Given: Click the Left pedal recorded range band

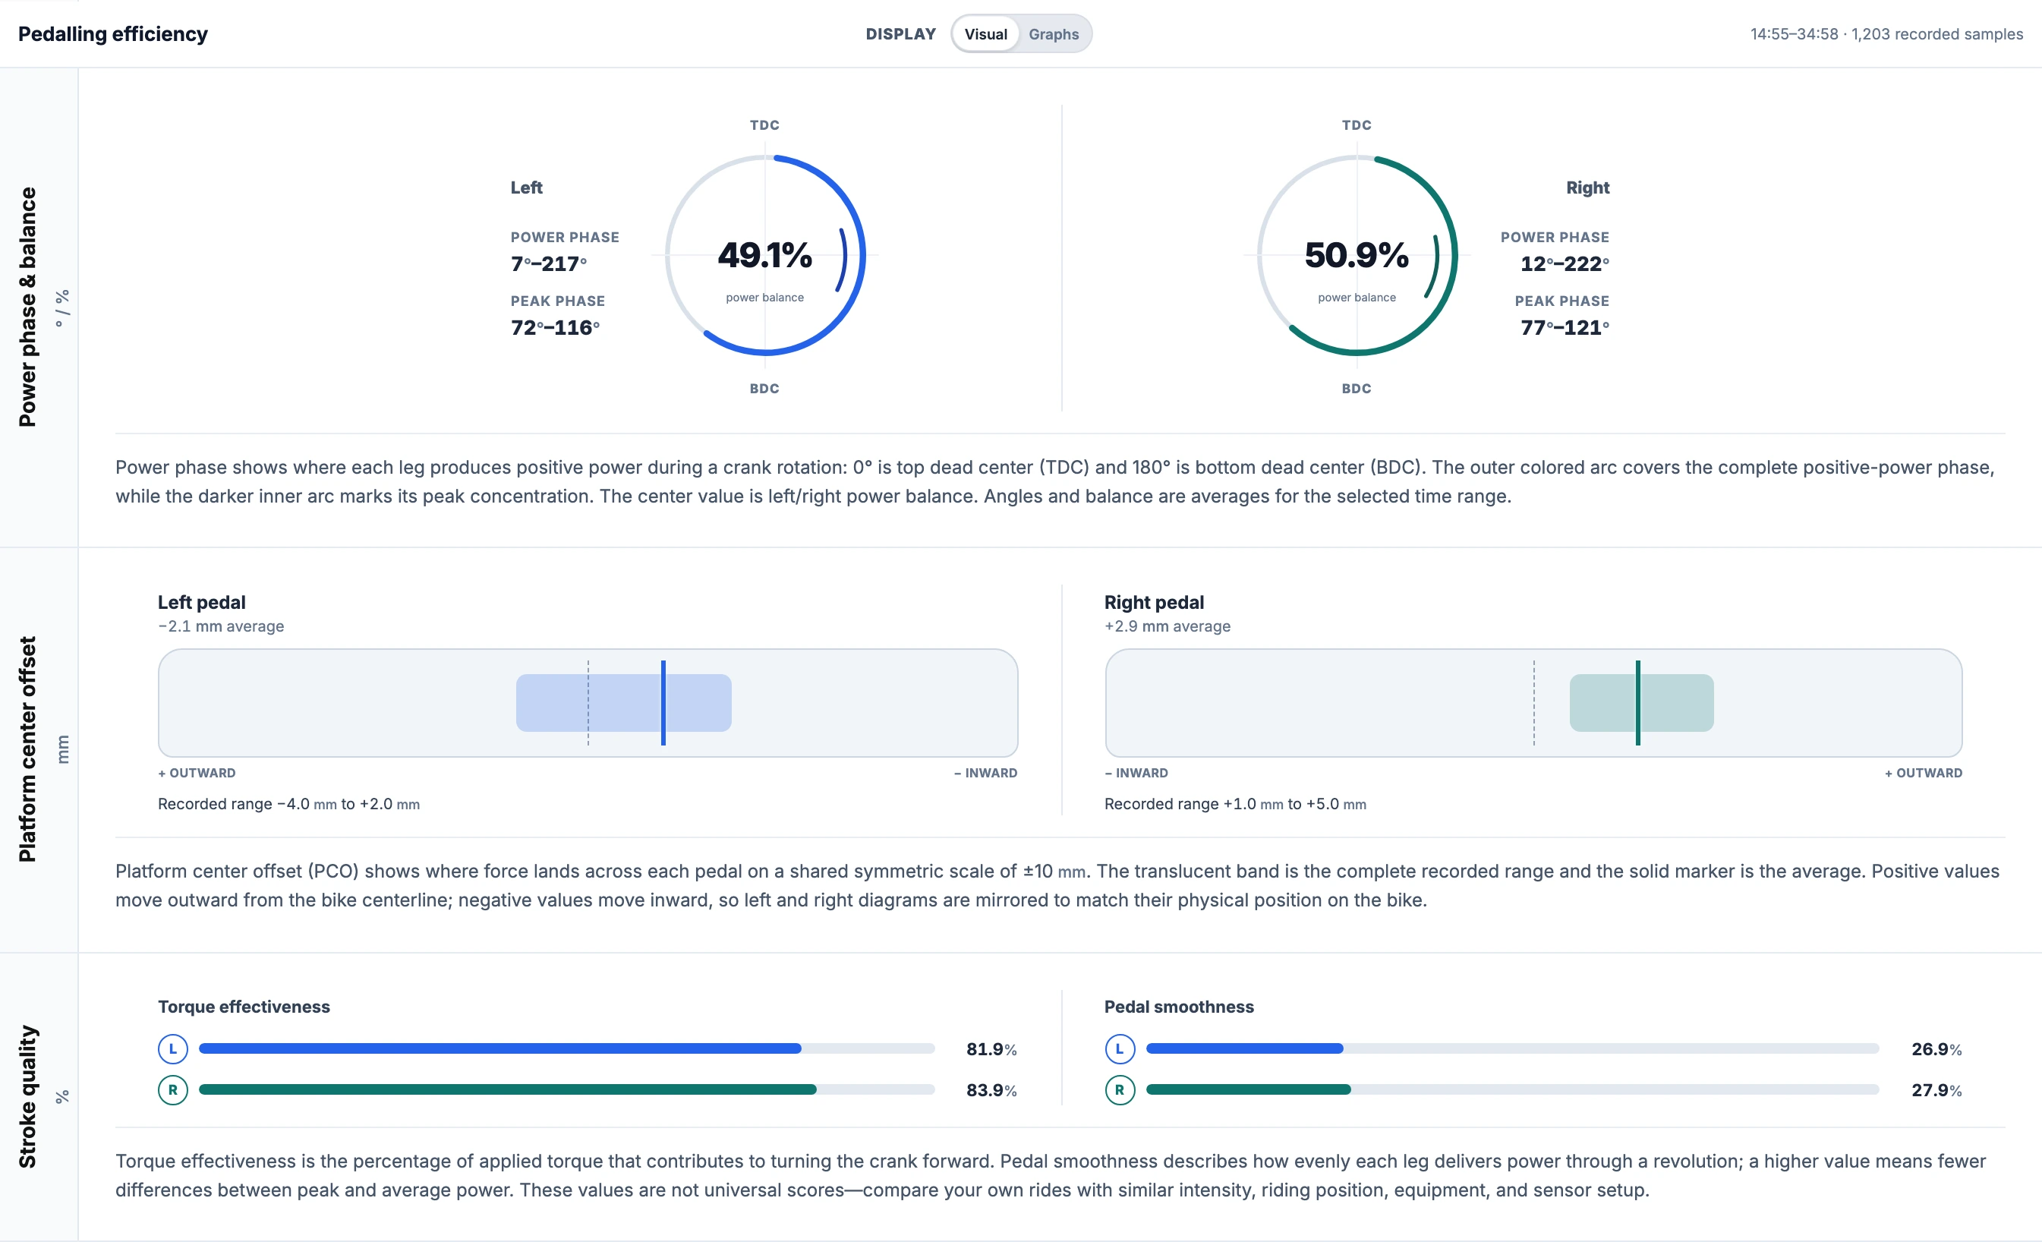Looking at the screenshot, I should (624, 703).
